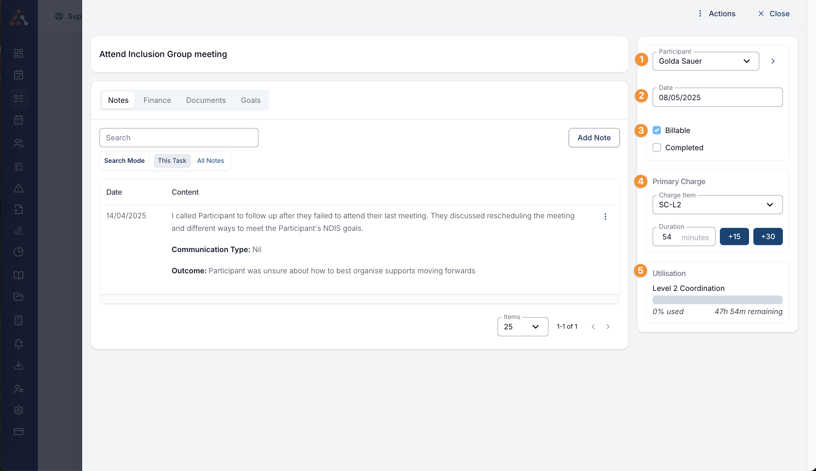This screenshot has width=816, height=471.
Task: Open the bell notifications icon in sidebar
Action: click(19, 344)
